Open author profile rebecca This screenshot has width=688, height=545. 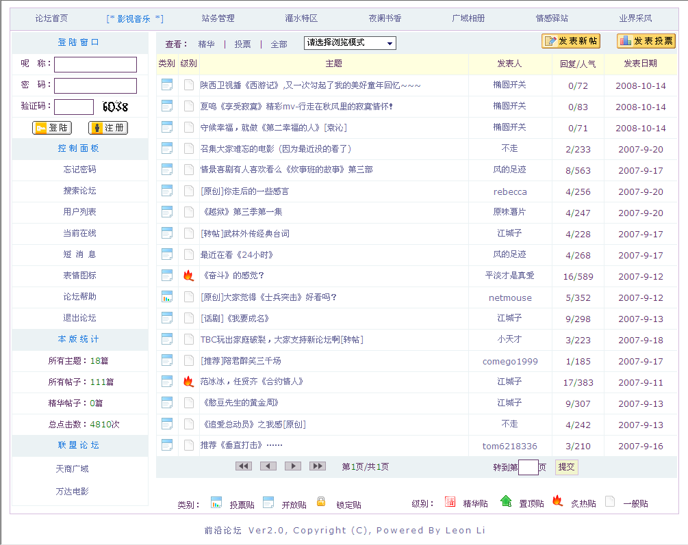coord(510,191)
